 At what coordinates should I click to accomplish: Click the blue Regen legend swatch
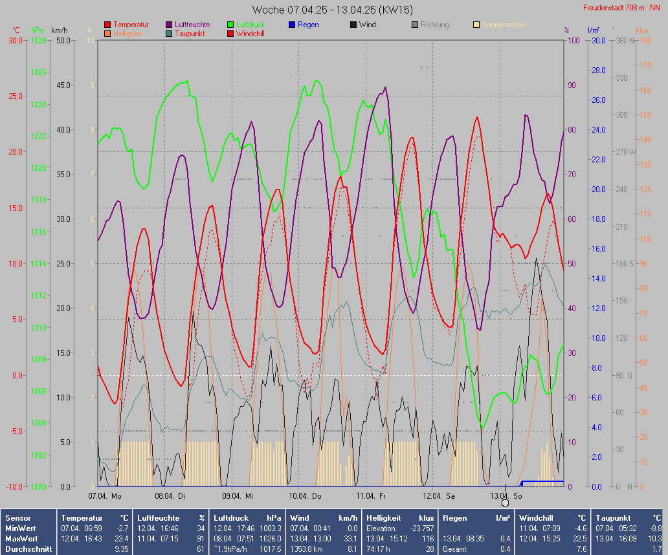click(x=292, y=25)
